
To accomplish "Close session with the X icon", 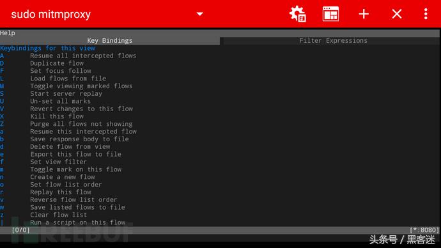I will tap(397, 14).
